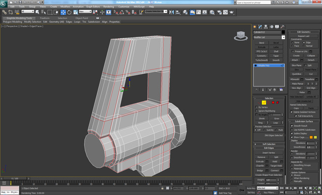Viewport: 322px width, 195px height.
Task: Select the Face constraint radio button
Action: coord(292,46)
